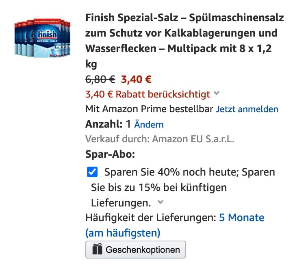Click the Jetzt anmelden Prime link

coord(247,109)
